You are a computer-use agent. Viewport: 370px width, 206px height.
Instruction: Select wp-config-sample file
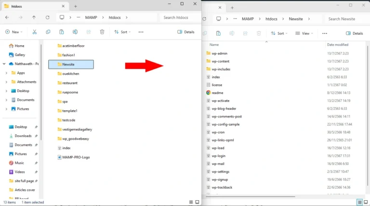coord(223,125)
